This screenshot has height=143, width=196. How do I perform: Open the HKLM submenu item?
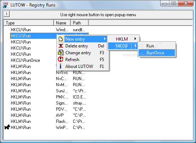pyautogui.click(x=123, y=39)
